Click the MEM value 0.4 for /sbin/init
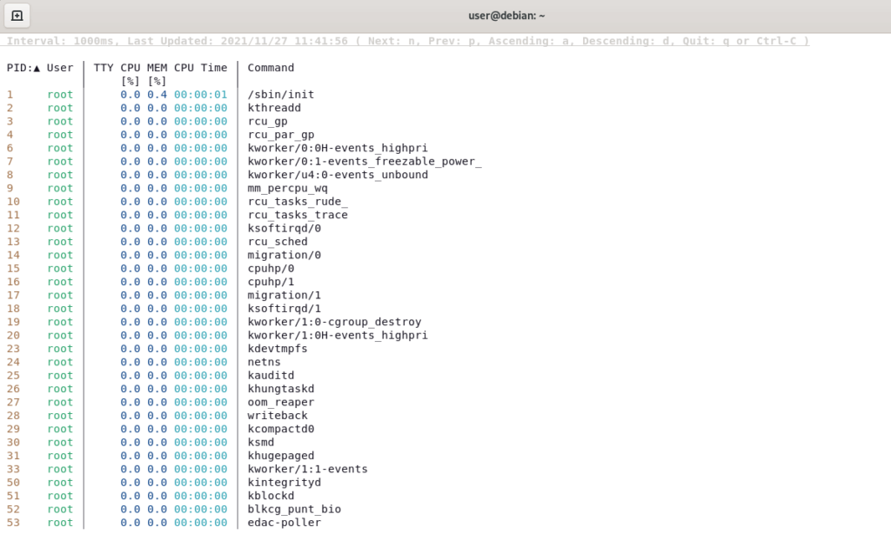 [x=157, y=94]
